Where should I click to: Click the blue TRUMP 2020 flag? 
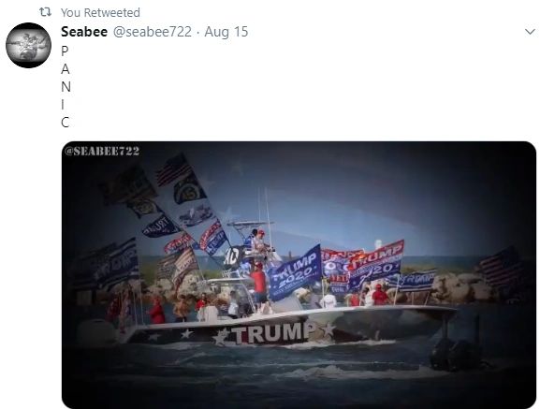[295, 272]
